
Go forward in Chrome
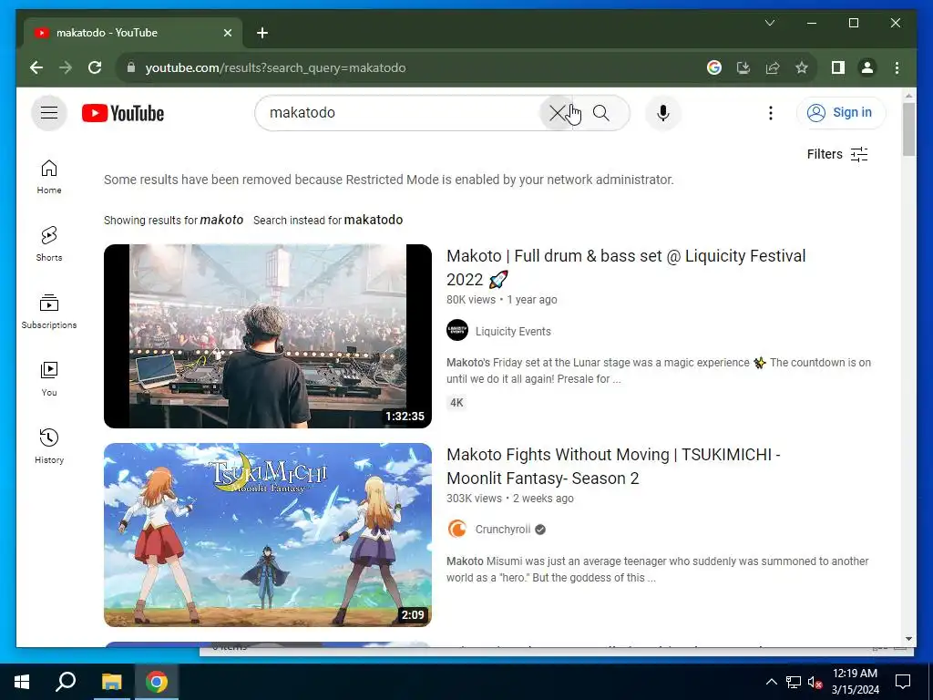pos(66,67)
